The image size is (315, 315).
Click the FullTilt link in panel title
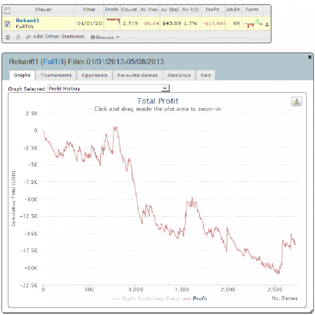(x=54, y=62)
